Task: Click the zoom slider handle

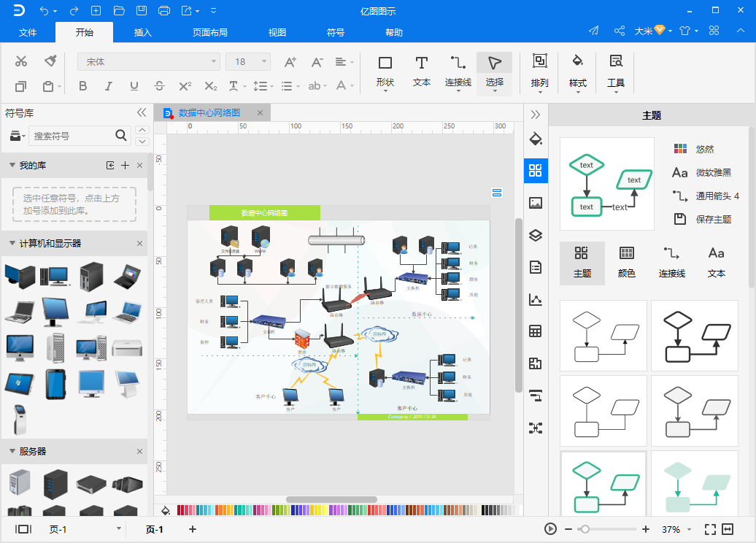Action: [585, 529]
